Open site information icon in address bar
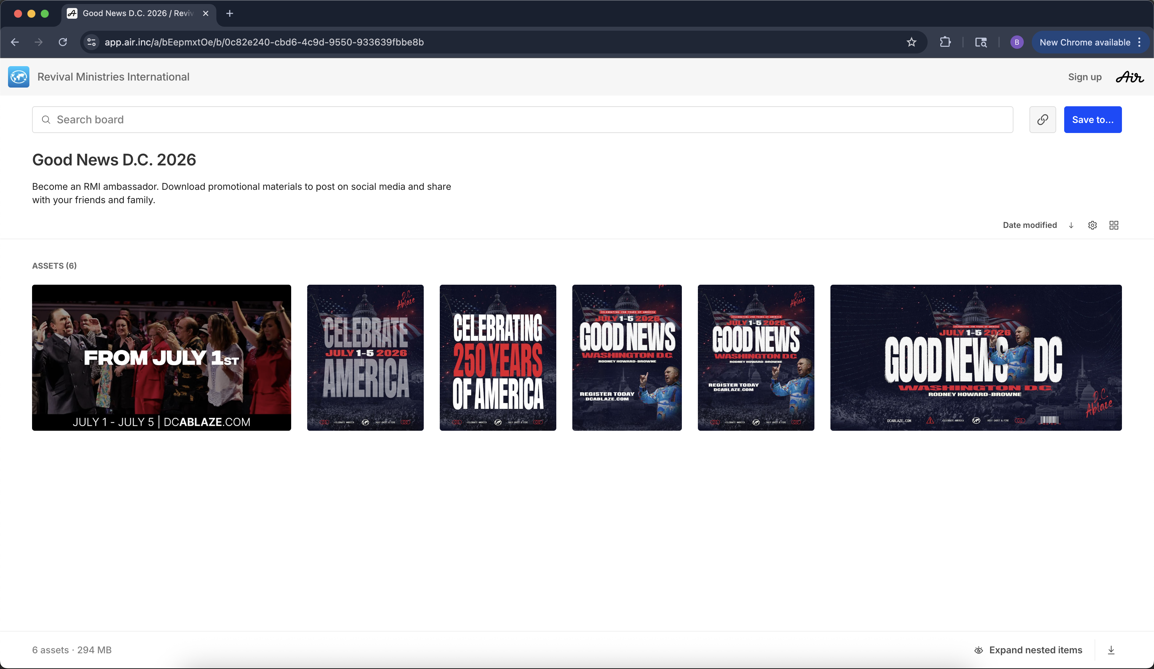The width and height of the screenshot is (1154, 669). point(91,42)
